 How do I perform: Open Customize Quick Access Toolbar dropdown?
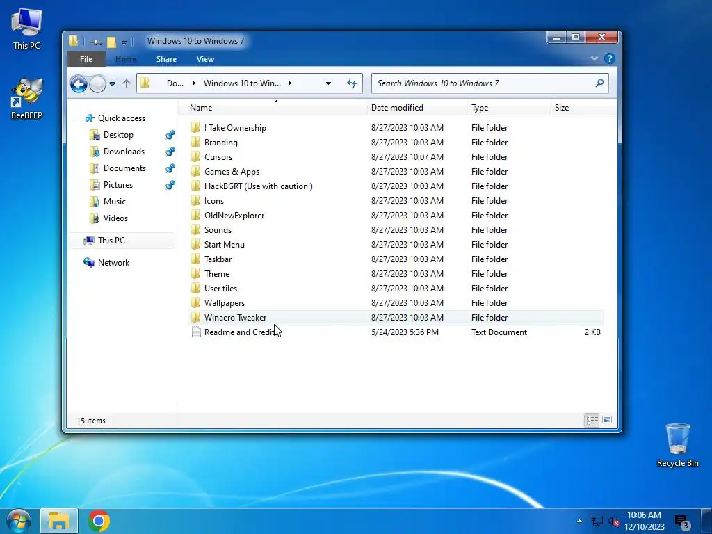tap(124, 42)
